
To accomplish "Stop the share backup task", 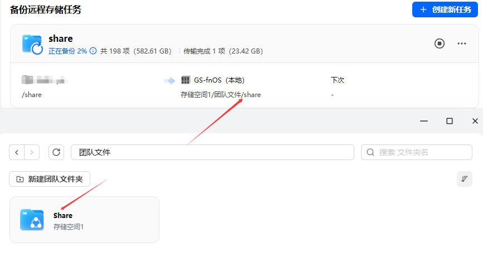I will point(439,43).
